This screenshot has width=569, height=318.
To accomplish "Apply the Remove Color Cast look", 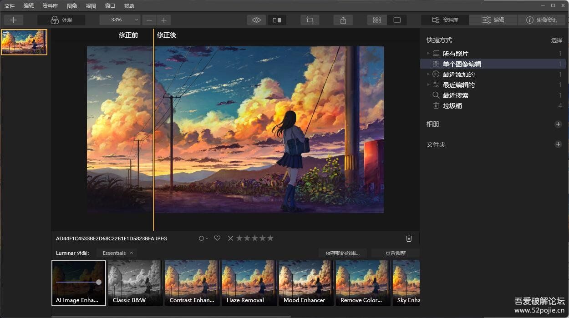I will tap(363, 283).
